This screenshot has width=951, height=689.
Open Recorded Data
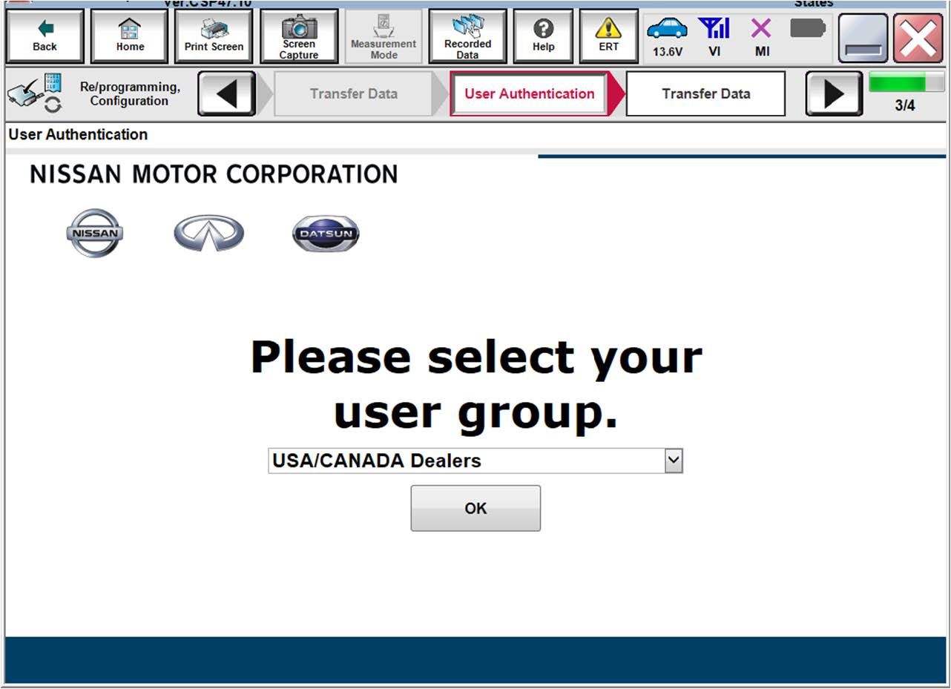pos(467,36)
